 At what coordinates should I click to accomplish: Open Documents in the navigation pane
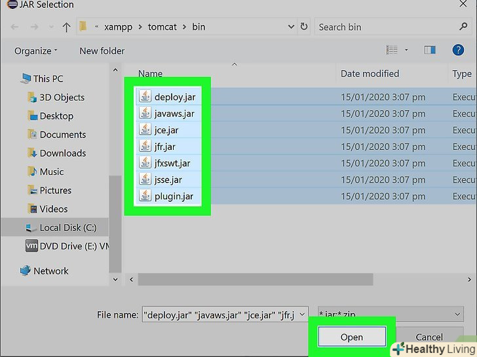56,134
